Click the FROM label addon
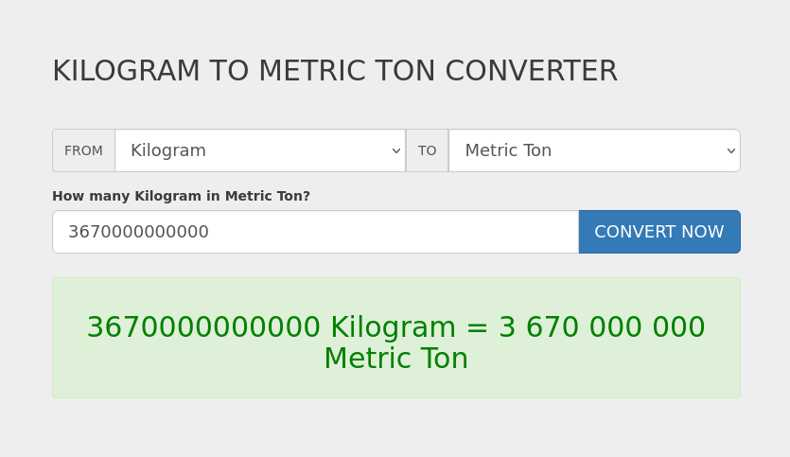 pyautogui.click(x=83, y=150)
